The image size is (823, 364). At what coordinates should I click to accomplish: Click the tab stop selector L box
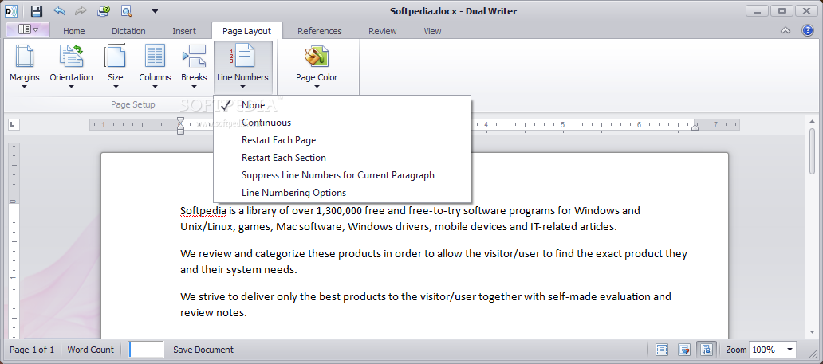click(14, 124)
